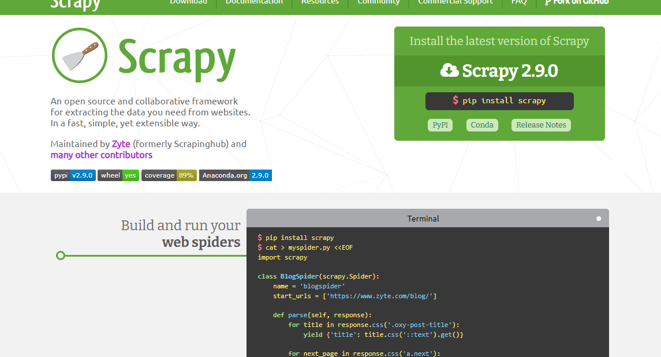This screenshot has width=661, height=357.
Task: Click the '$ pip install scrapy' line in Terminal
Action: click(296, 238)
